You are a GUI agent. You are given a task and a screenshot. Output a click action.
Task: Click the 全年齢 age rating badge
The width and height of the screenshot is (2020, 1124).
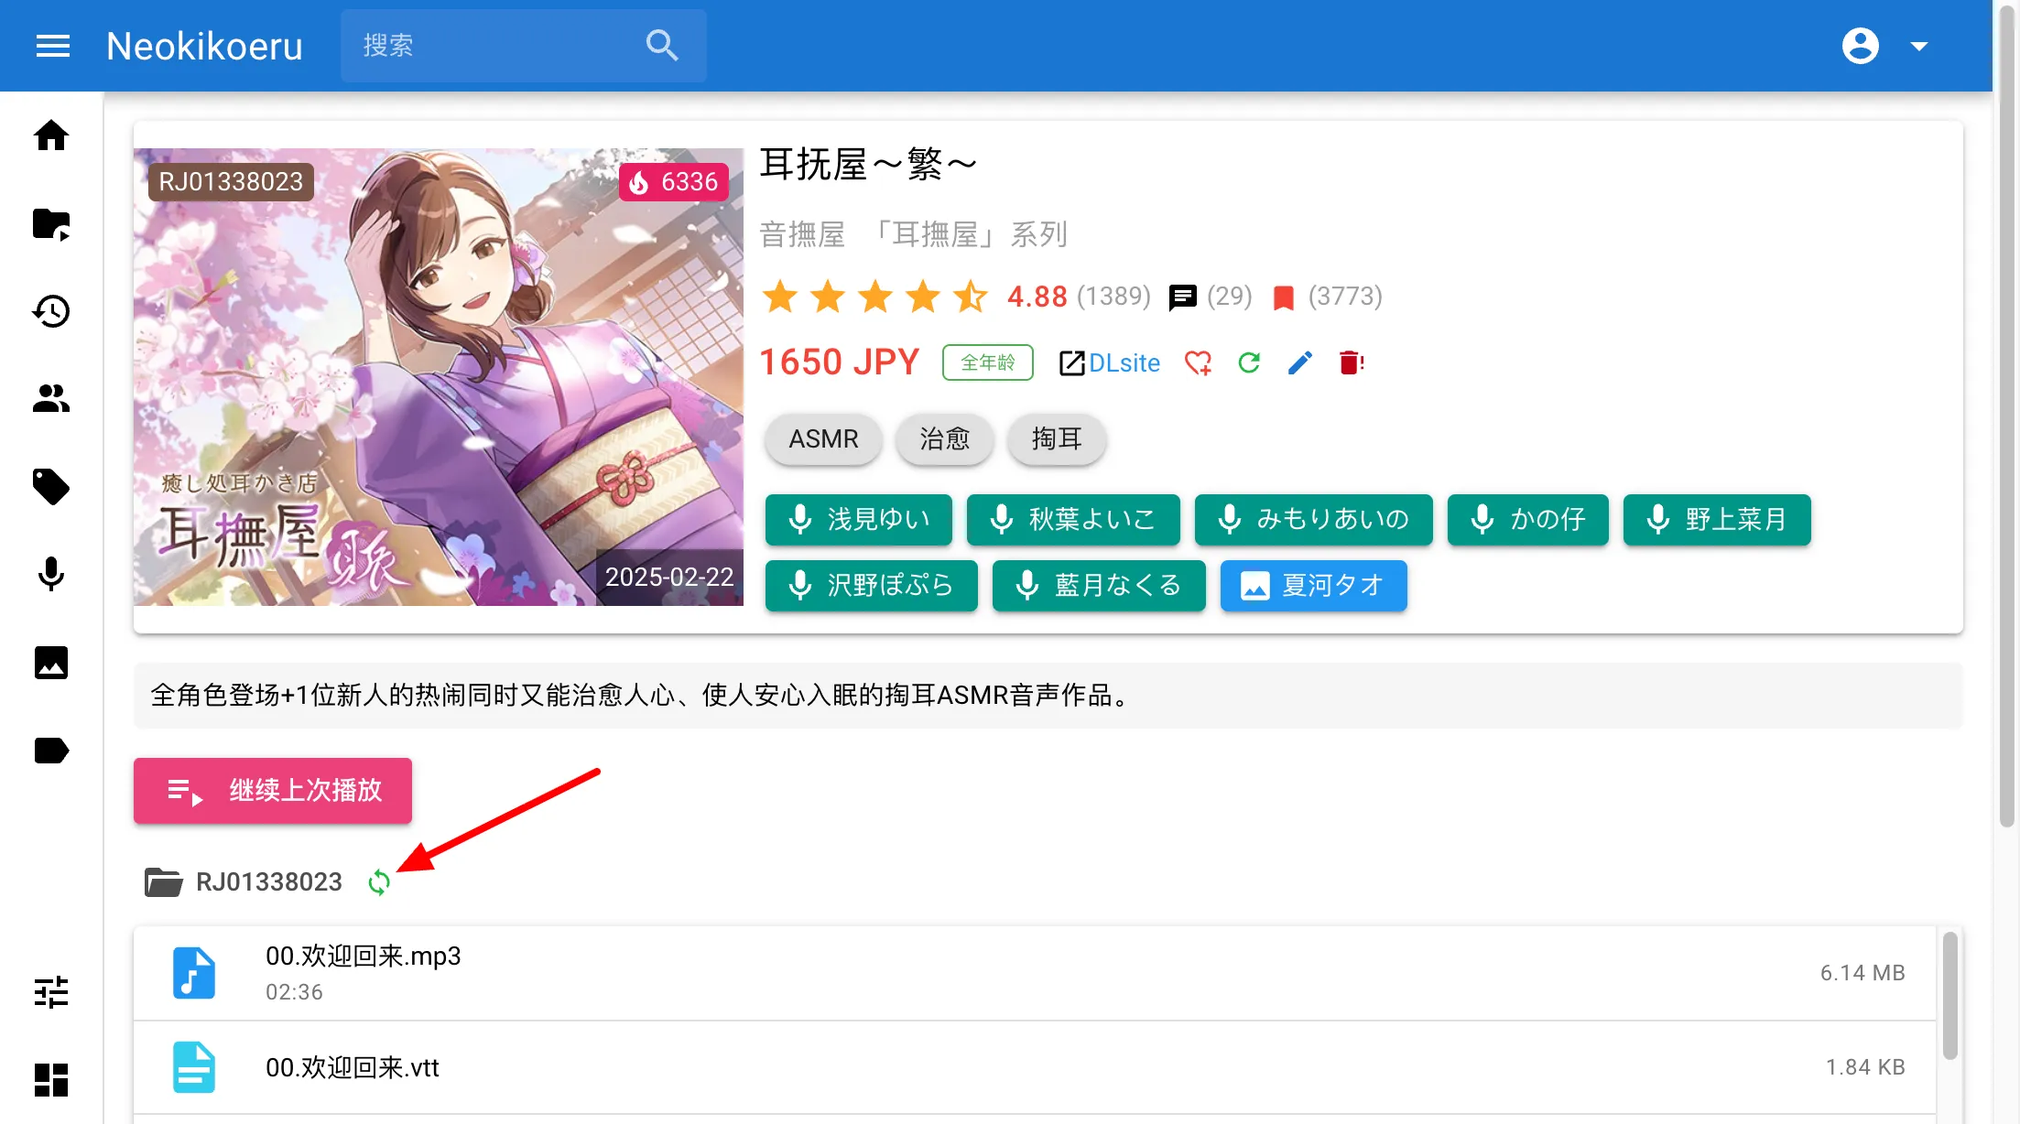tap(988, 362)
